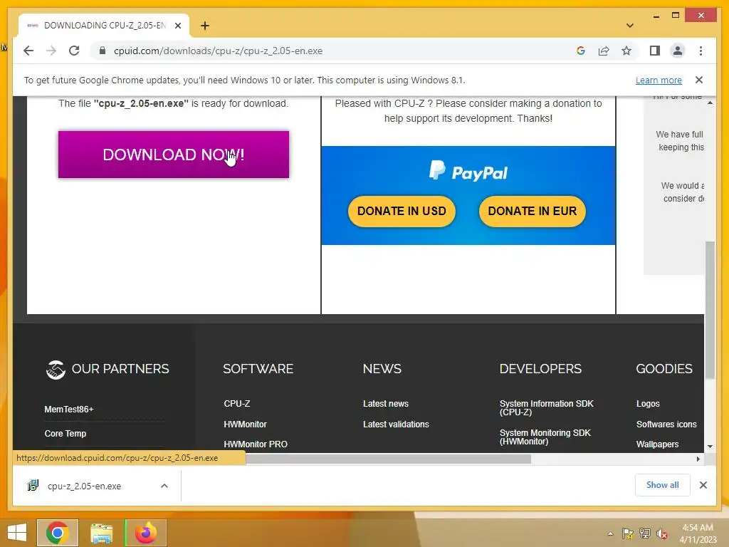Open Action Center flag icon
The width and height of the screenshot is (729, 547).
(628, 533)
